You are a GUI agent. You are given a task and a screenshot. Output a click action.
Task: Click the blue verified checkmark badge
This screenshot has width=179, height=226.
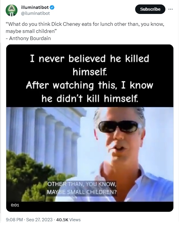(x=52, y=7)
